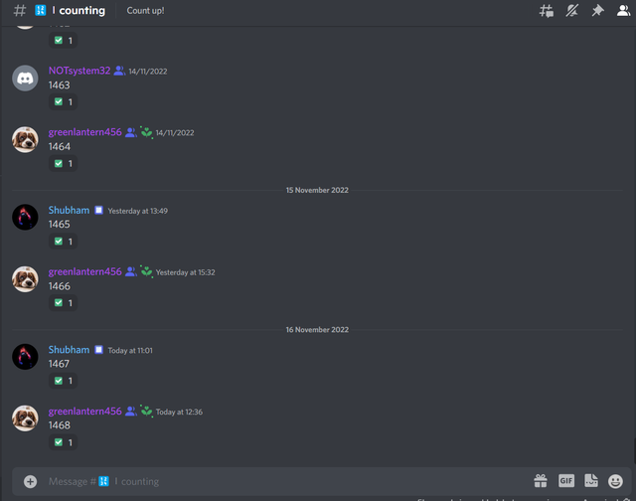Open pinned messages pin icon
This screenshot has height=501, width=636.
point(597,11)
